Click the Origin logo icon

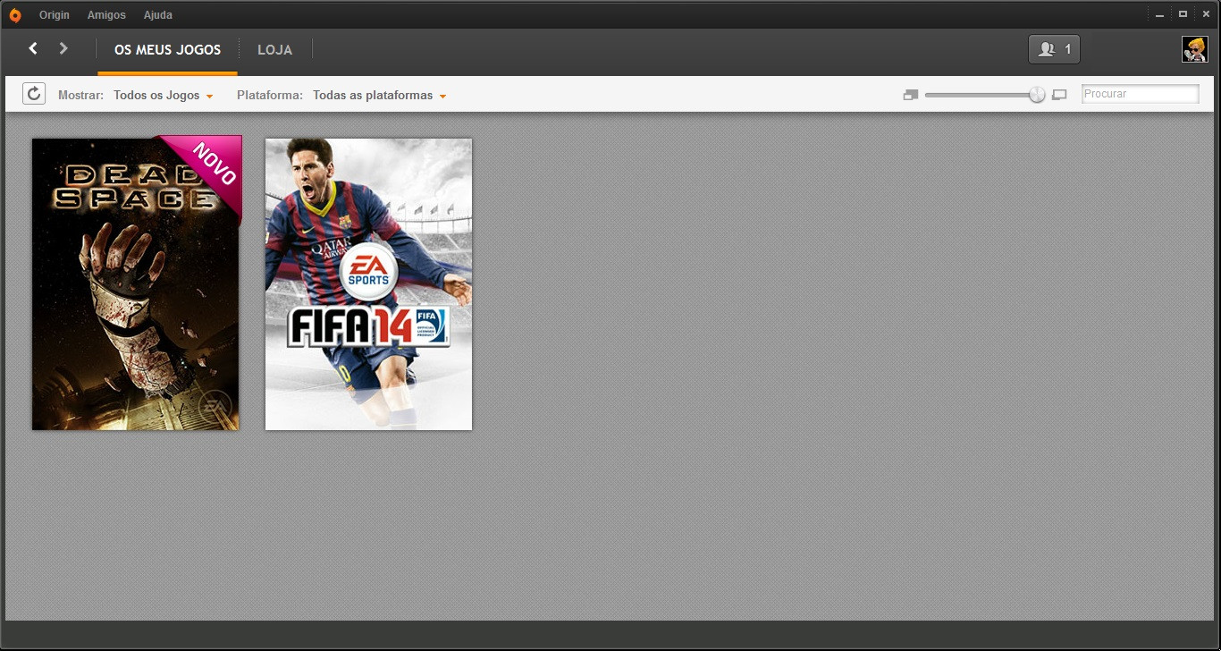coord(14,15)
